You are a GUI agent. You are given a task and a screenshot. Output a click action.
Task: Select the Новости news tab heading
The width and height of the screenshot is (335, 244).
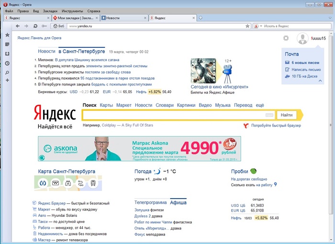coord(46,52)
